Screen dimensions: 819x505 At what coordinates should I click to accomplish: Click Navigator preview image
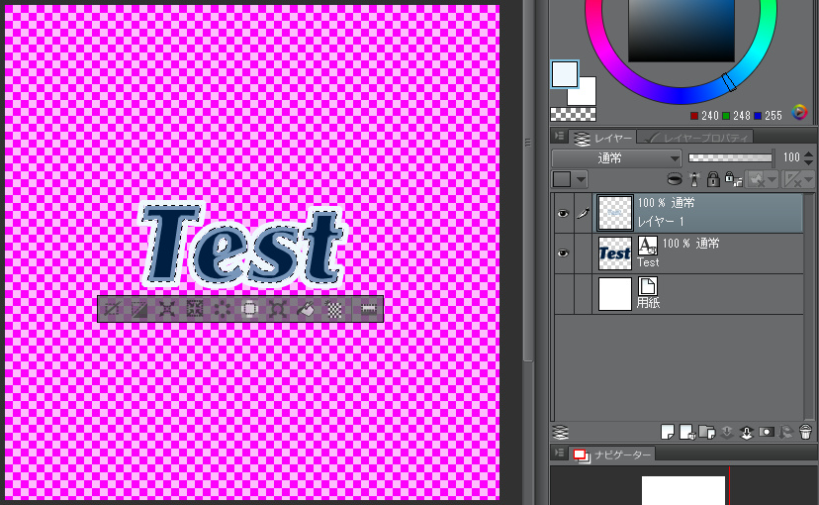pos(683,490)
